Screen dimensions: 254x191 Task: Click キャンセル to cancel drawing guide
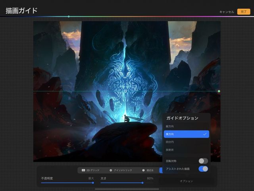(227, 12)
